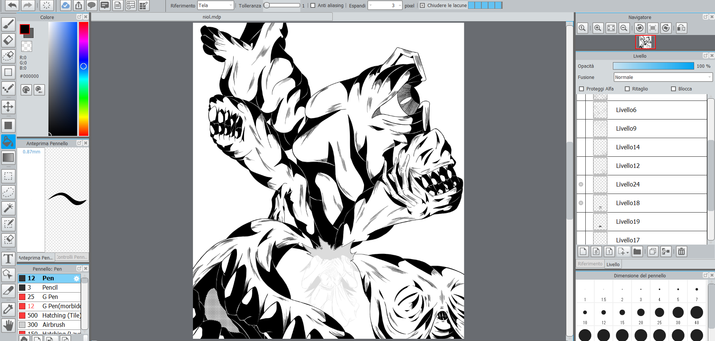Open the niol.mdp document tab
The image size is (715, 341).
(212, 17)
